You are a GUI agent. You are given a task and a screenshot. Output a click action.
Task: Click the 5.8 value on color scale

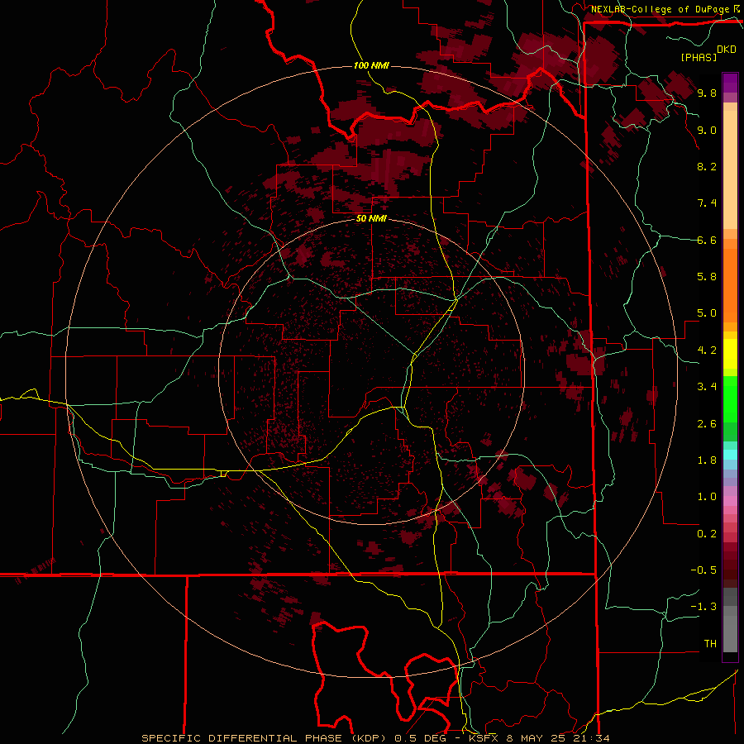[x=707, y=277]
